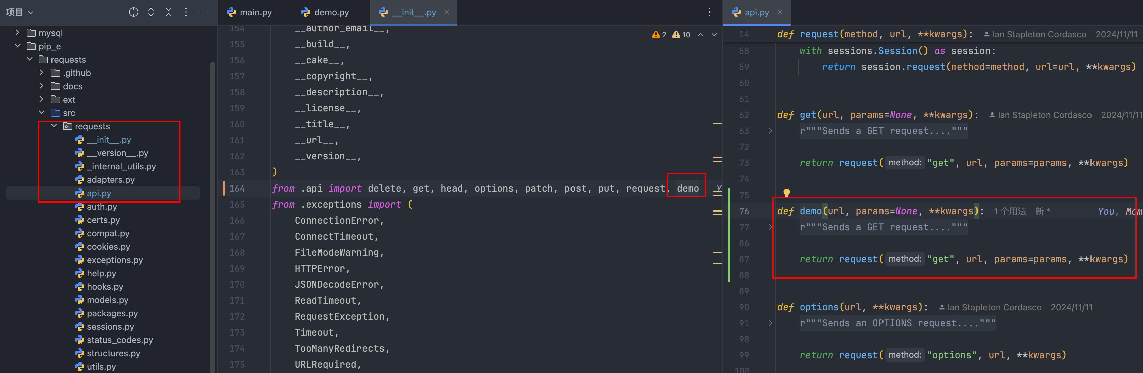The image size is (1143, 373).
Task: Expand the docs folder
Action: [42, 86]
